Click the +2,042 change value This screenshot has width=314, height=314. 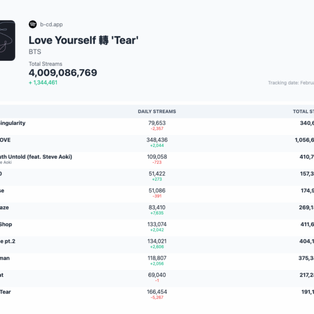tap(157, 230)
